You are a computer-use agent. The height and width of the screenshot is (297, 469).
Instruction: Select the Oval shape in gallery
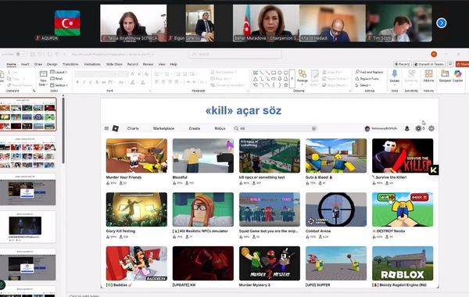(280, 73)
